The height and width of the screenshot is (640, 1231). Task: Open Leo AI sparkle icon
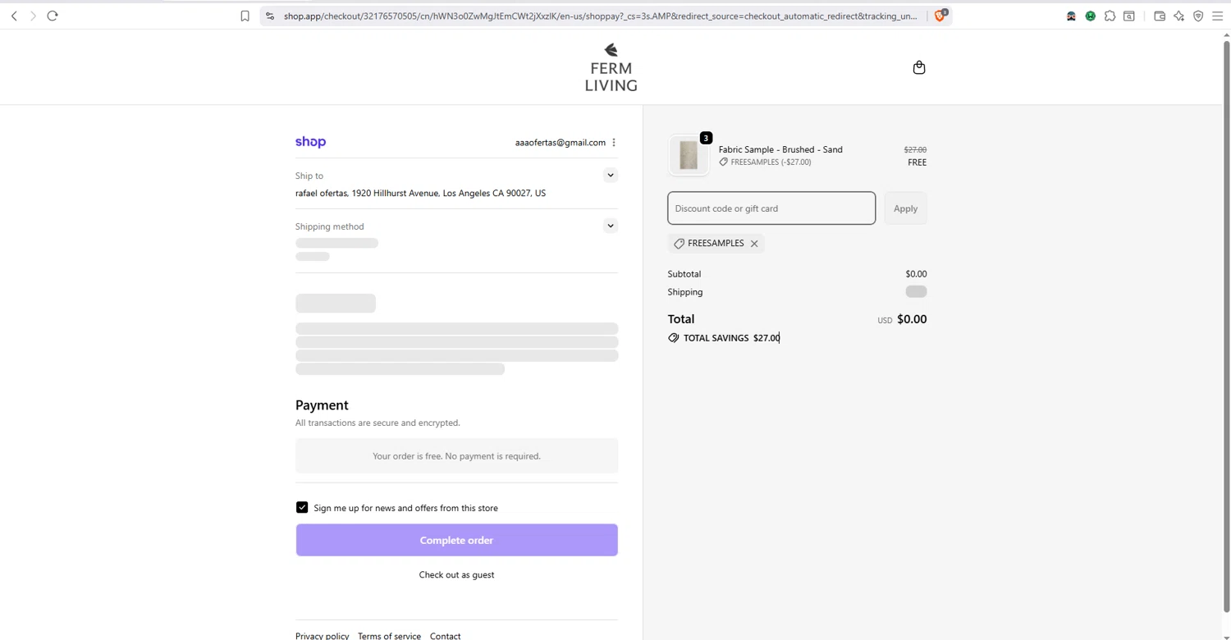click(x=1179, y=16)
